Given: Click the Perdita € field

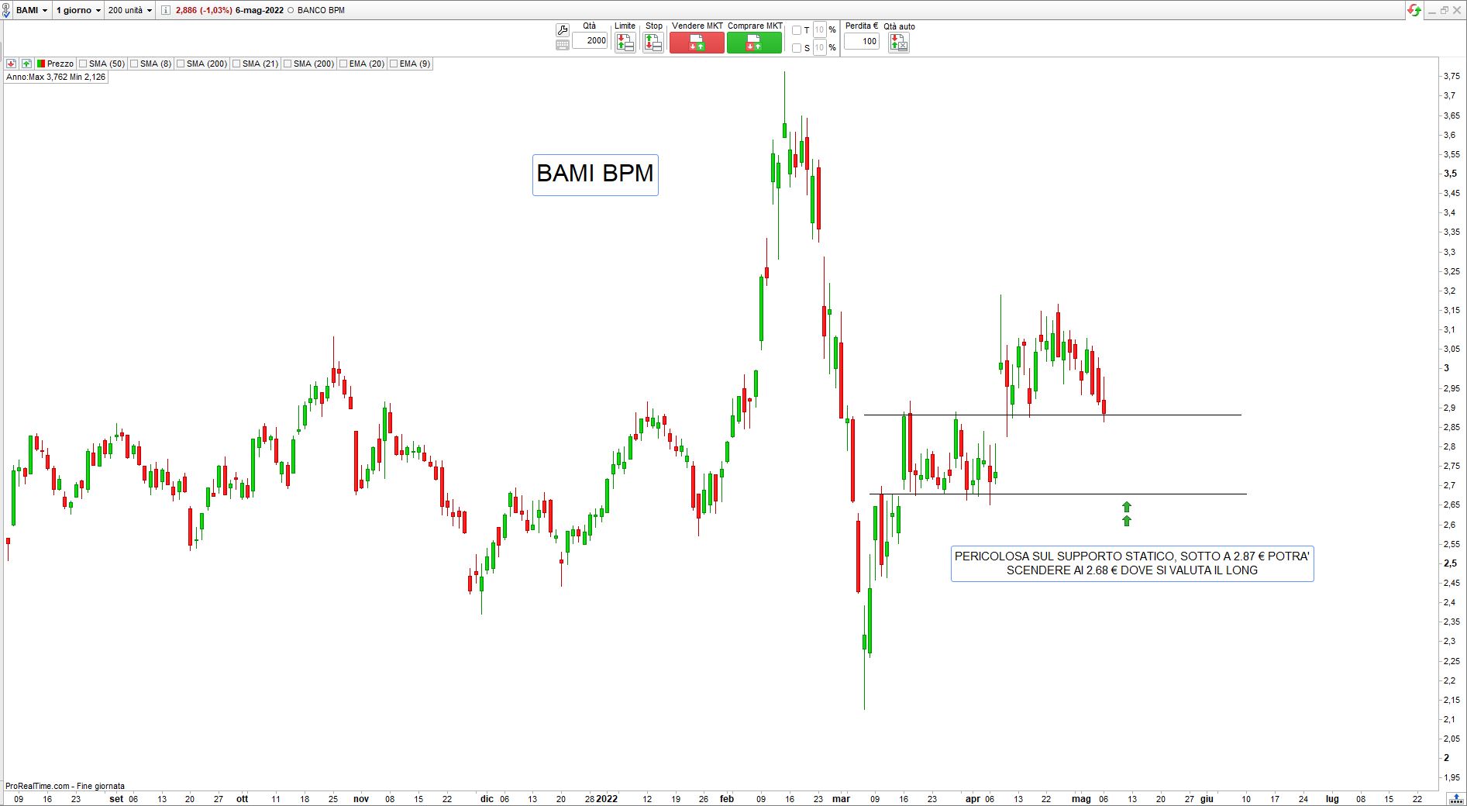Looking at the screenshot, I should point(862,41).
